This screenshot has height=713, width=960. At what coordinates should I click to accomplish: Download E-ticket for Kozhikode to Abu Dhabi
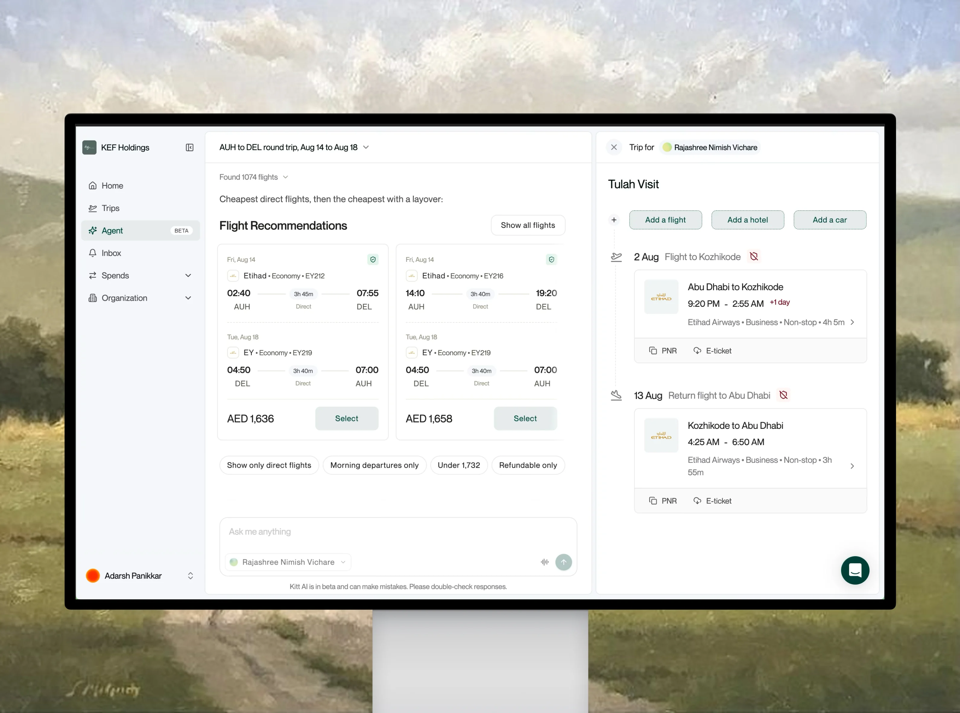point(712,501)
